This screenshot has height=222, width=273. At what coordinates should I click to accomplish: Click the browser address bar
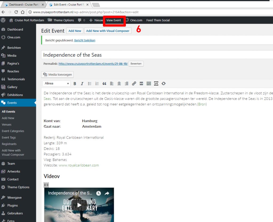coord(150,12)
